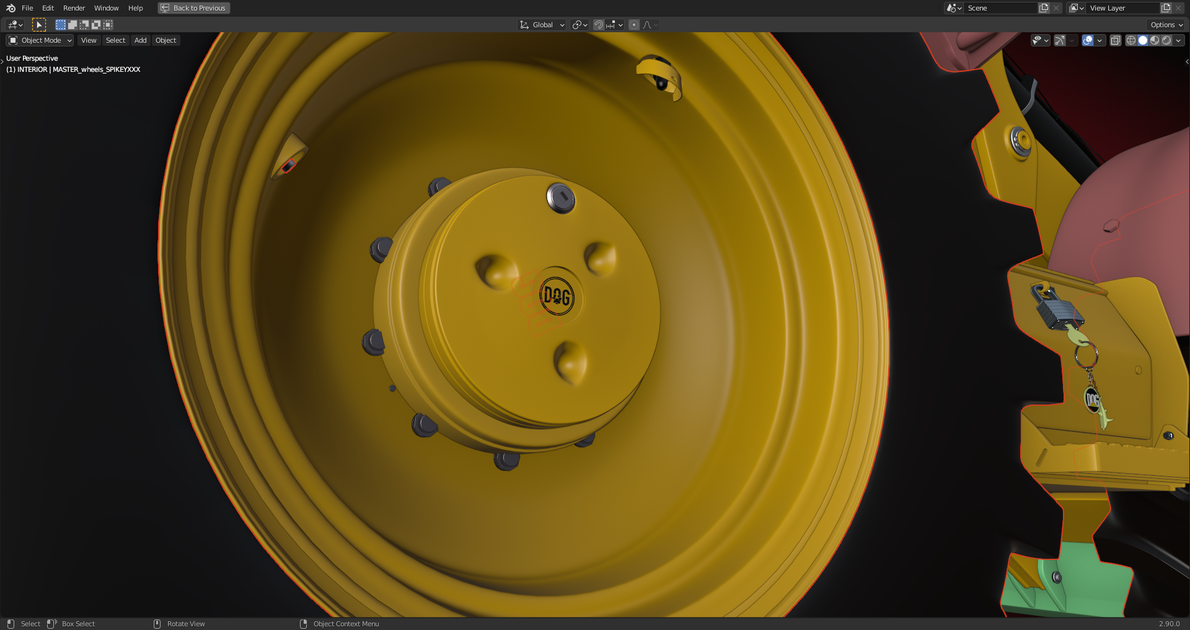Toggle proportional editing
This screenshot has width=1190, height=630.
pyautogui.click(x=634, y=25)
